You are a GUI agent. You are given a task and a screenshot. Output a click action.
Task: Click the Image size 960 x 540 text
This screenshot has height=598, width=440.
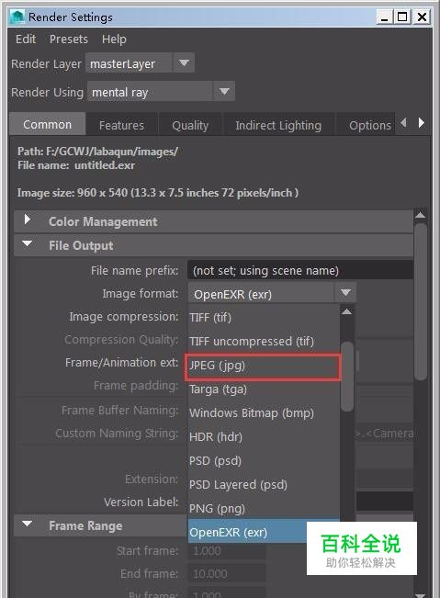(157, 193)
